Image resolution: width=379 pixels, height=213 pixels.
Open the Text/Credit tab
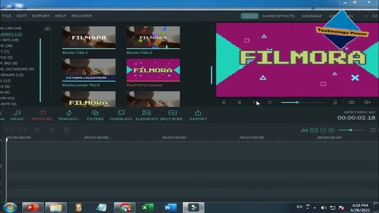pyautogui.click(x=43, y=115)
